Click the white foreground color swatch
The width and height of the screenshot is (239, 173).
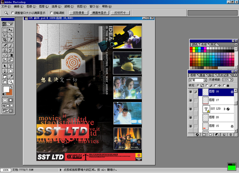[6, 89]
